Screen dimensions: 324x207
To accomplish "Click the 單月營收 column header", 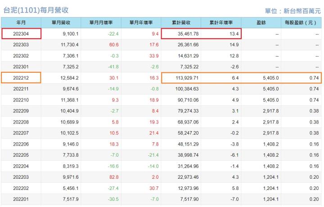I will 61,22.
